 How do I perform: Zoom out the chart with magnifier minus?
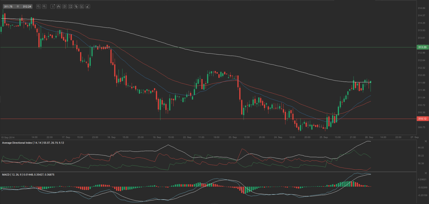pos(38,6)
